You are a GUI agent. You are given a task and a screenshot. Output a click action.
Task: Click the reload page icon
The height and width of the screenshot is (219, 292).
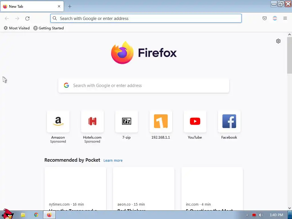coord(27,19)
